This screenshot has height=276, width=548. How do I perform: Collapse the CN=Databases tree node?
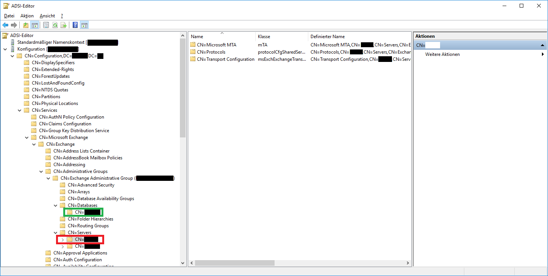click(x=55, y=205)
